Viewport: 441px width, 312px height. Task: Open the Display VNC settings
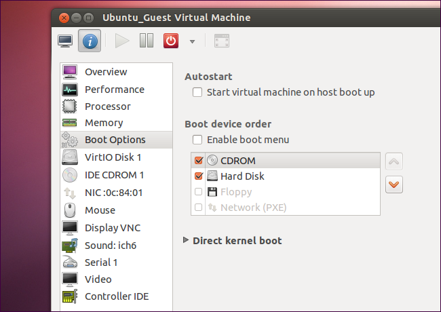pyautogui.click(x=112, y=228)
